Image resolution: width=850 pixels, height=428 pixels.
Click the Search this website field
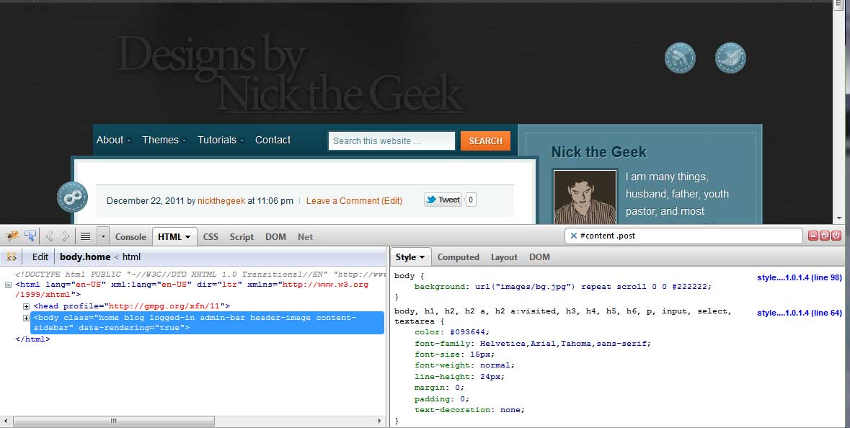pyautogui.click(x=391, y=141)
